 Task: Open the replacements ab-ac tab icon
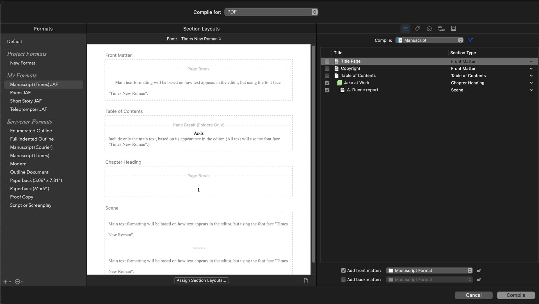click(441, 29)
